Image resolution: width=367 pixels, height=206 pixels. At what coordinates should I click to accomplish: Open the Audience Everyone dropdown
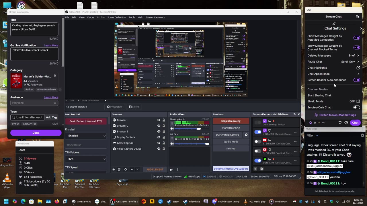[34, 103]
